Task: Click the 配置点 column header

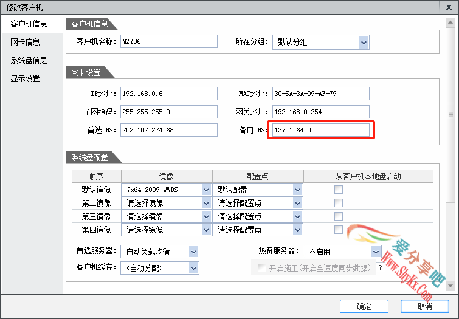Action: pos(258,176)
